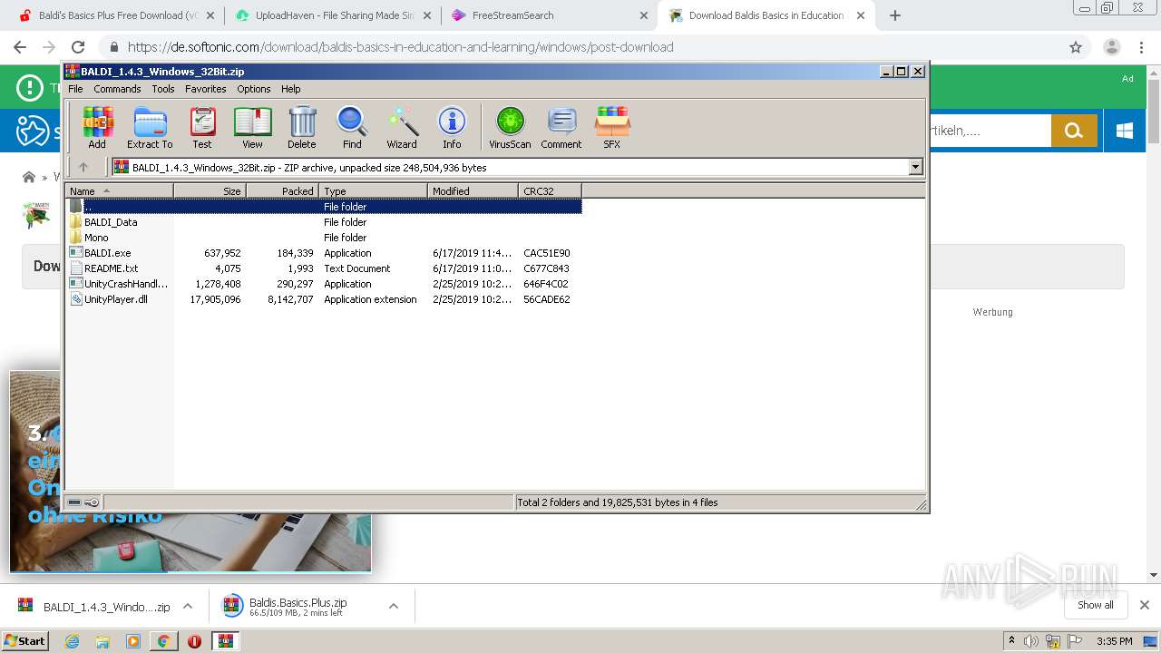Open BALDI_1.4.3 download item options chevron
The image size is (1161, 653).
(188, 606)
